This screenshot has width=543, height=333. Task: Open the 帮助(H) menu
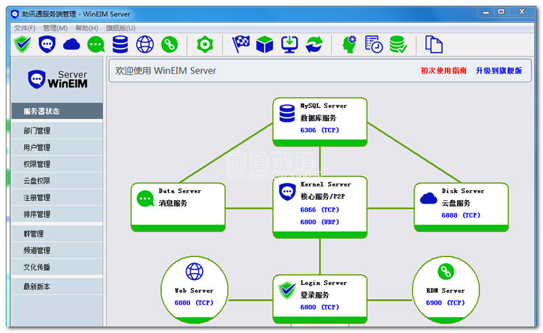coord(86,28)
